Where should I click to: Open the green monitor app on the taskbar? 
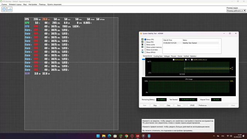121,136
